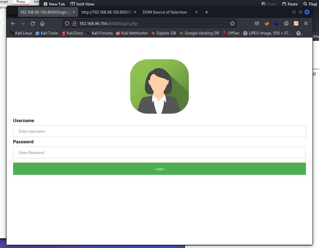Open the Proxy tab in the background Burp window

point(21,2)
